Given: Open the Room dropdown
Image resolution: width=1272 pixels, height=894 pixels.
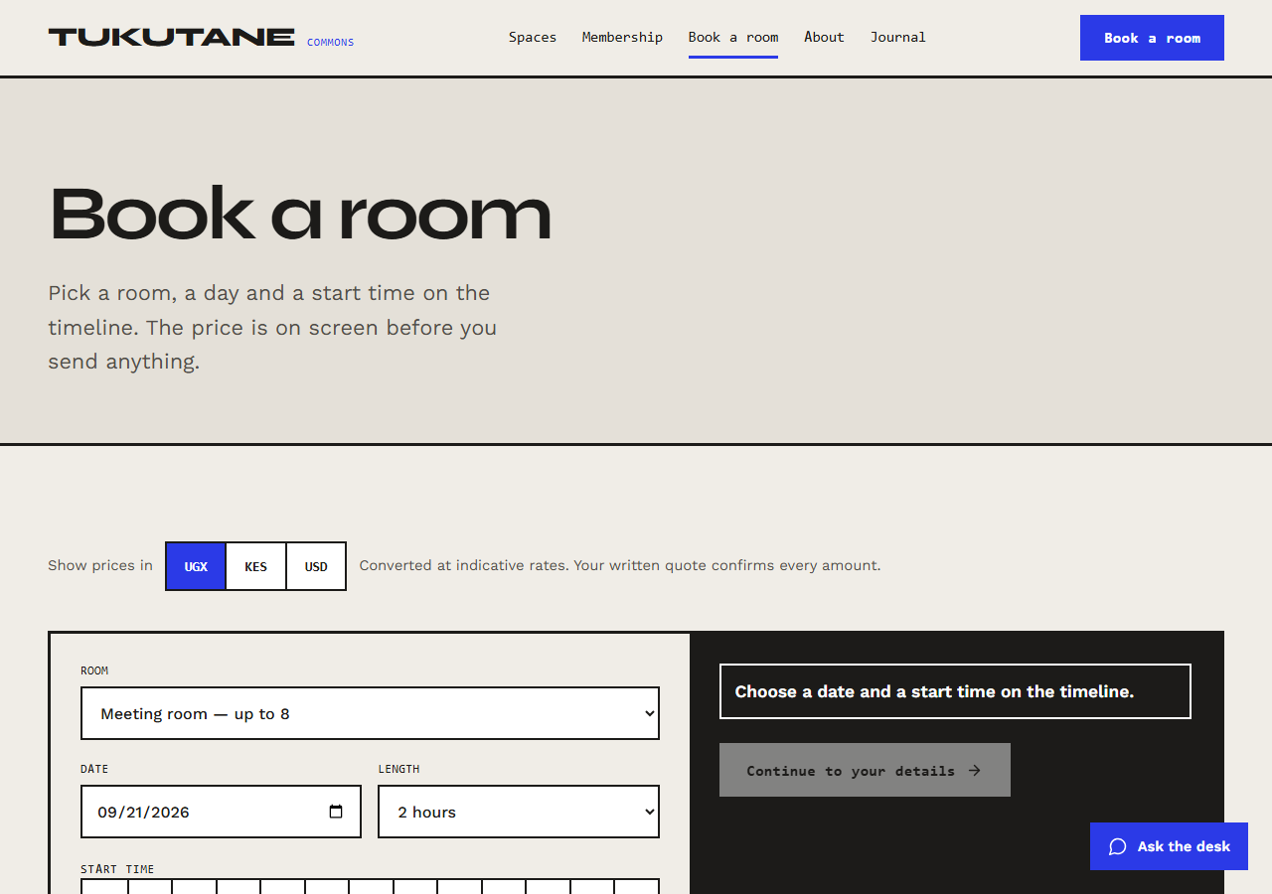Looking at the screenshot, I should (370, 713).
